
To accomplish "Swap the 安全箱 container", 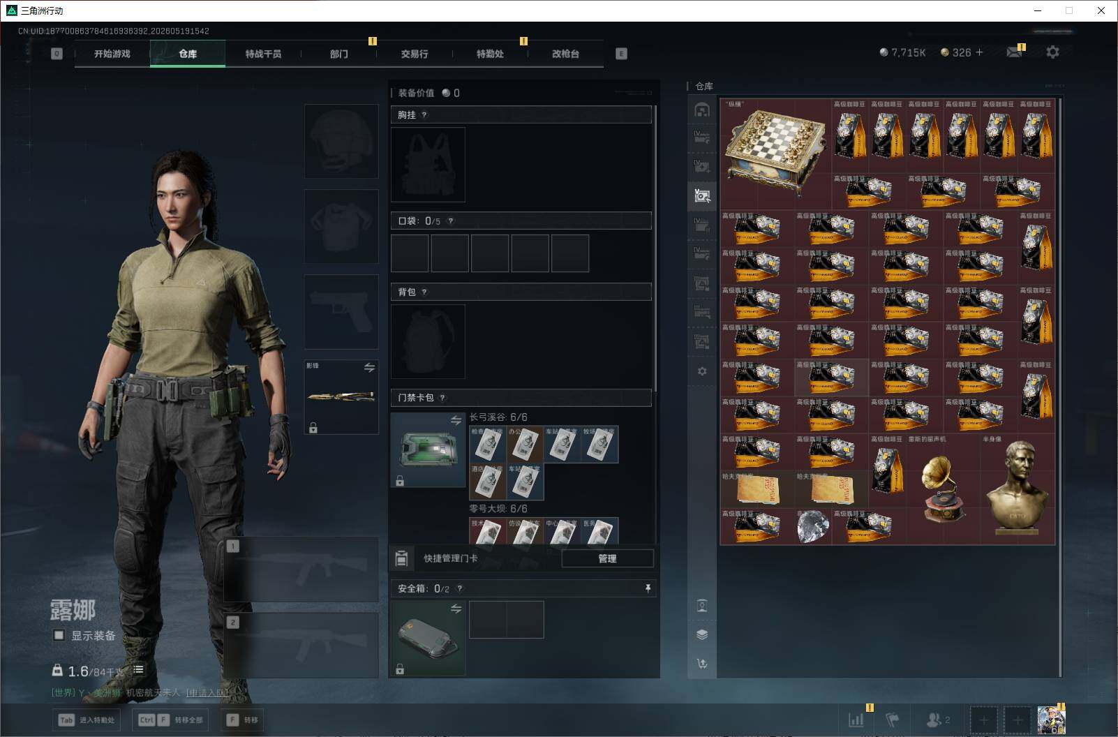I will [x=456, y=609].
